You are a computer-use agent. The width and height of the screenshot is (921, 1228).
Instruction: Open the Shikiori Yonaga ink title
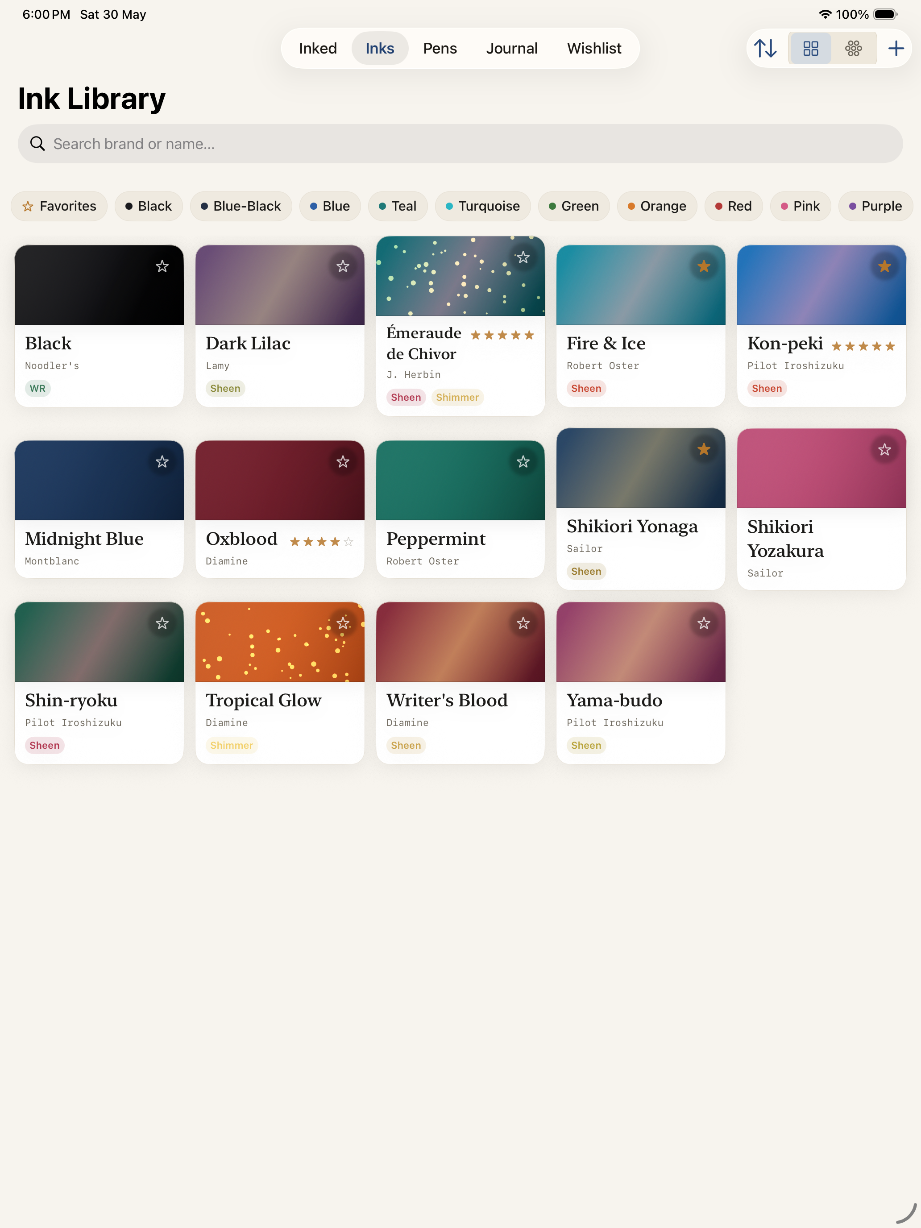(x=632, y=526)
